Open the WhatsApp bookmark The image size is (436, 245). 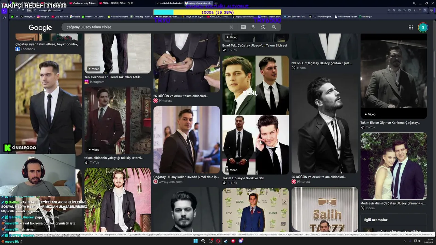(365, 17)
